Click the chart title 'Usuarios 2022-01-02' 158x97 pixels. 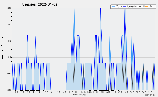tap(40, 4)
